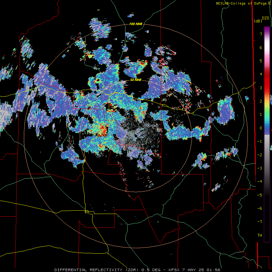This screenshot has height=272, width=272.
Task: Click the "DZD" legend title
Action: 266,18
